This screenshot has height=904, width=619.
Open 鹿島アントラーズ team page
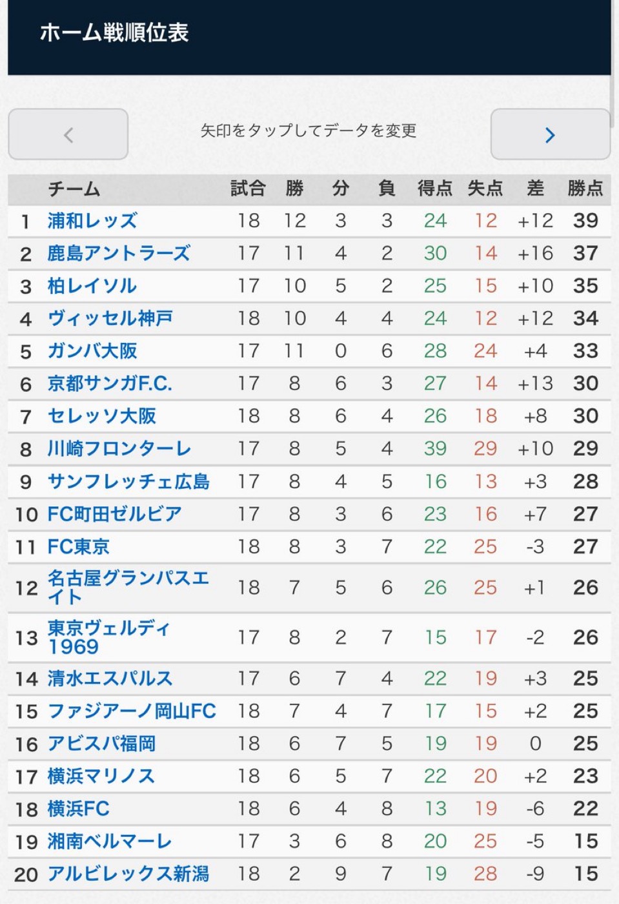pos(119,253)
